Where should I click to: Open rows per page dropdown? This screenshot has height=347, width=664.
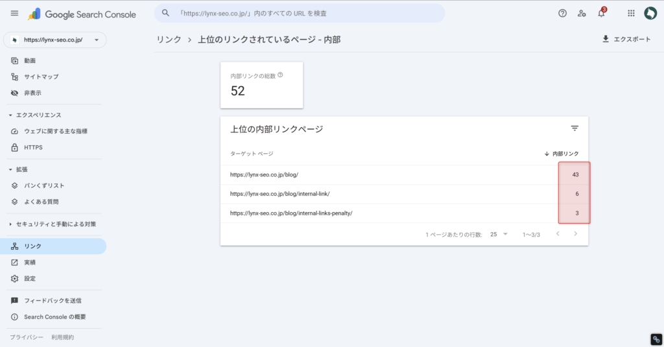499,234
